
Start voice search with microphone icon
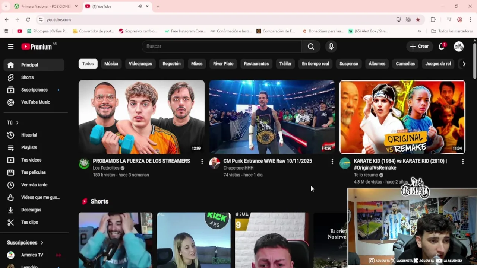click(331, 46)
